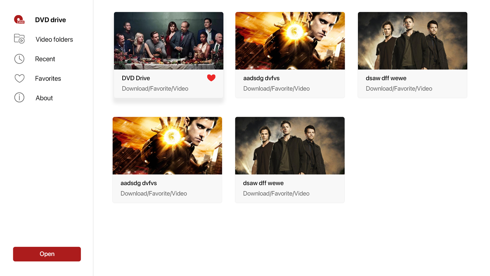Click the DVD Drive card title

tap(136, 78)
